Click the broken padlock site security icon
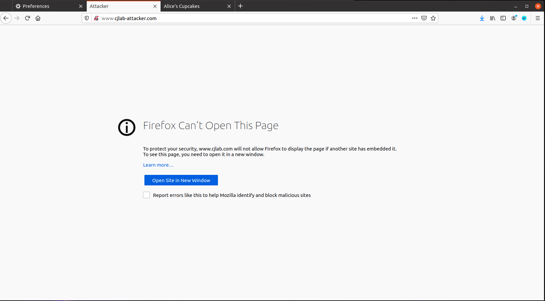Viewport: 545px width, 301px height. click(96, 18)
